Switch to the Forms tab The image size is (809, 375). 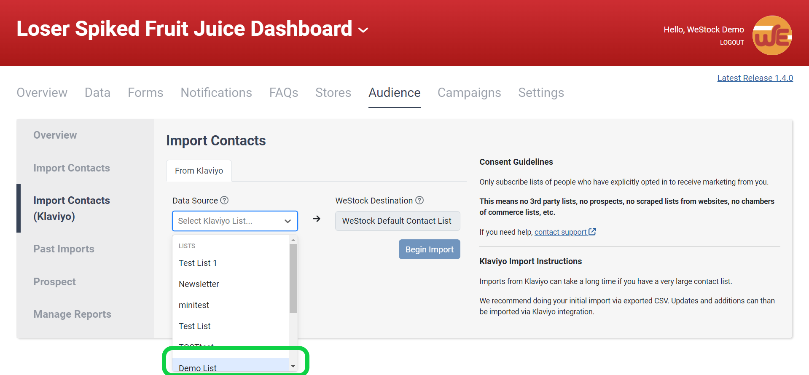point(145,92)
